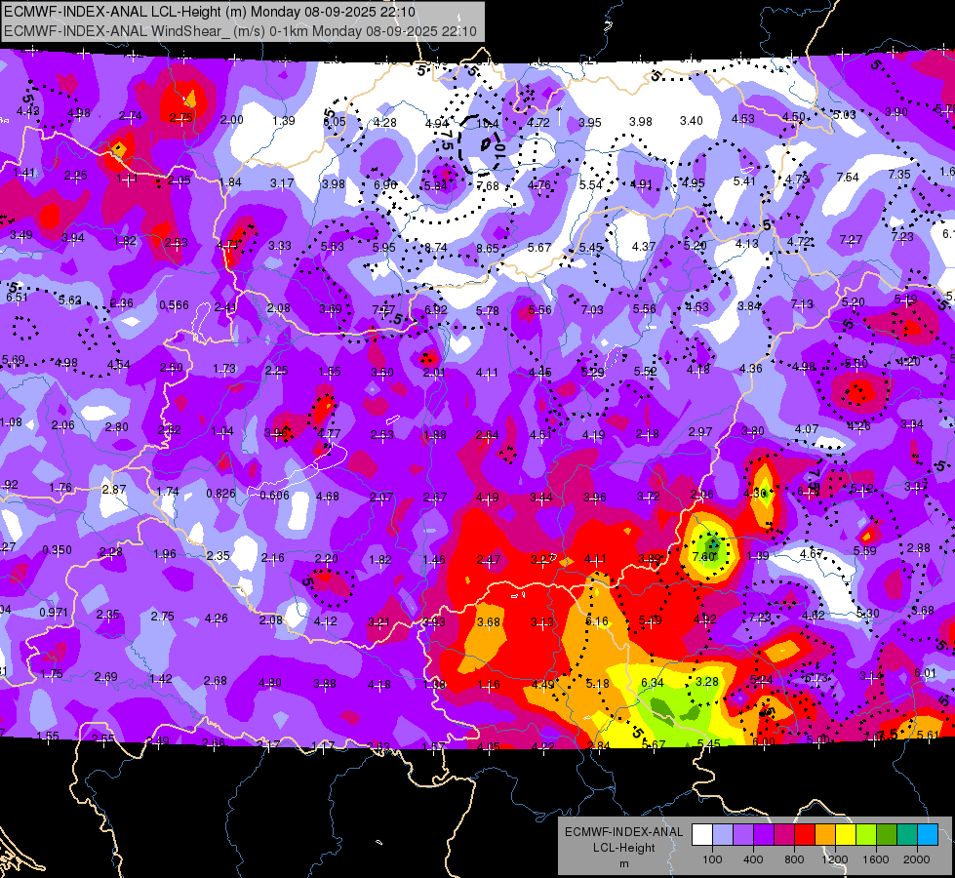955x878 pixels.
Task: Click the LCL-Height label inside the legend
Action: tap(623, 848)
